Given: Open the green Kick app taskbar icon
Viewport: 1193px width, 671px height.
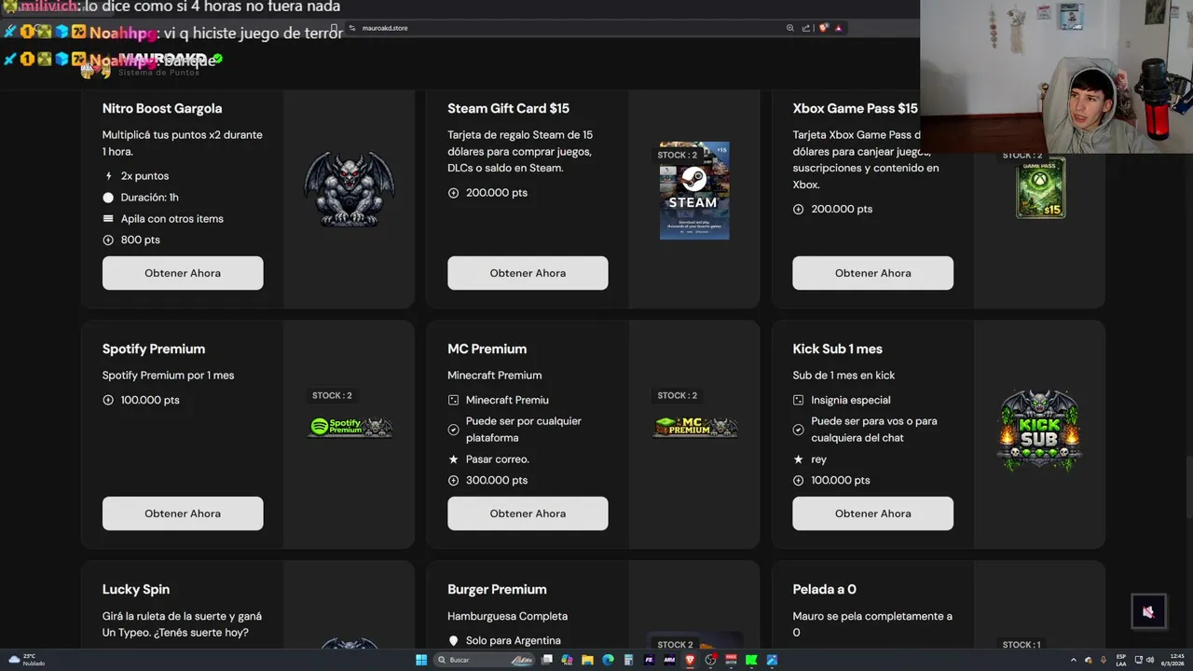Looking at the screenshot, I should (x=751, y=660).
